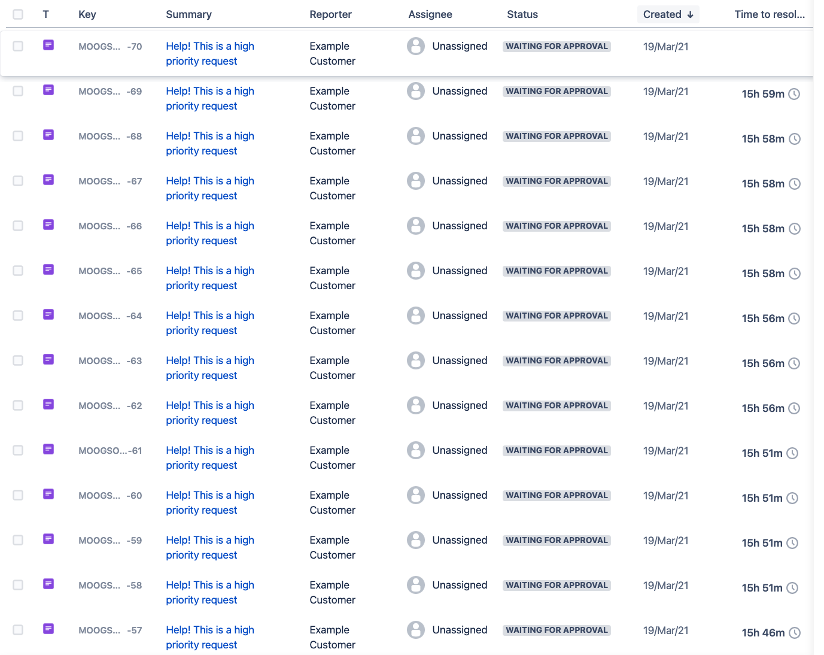The width and height of the screenshot is (824, 655).
Task: Check the box for issue MOOGS-68
Action: click(18, 136)
